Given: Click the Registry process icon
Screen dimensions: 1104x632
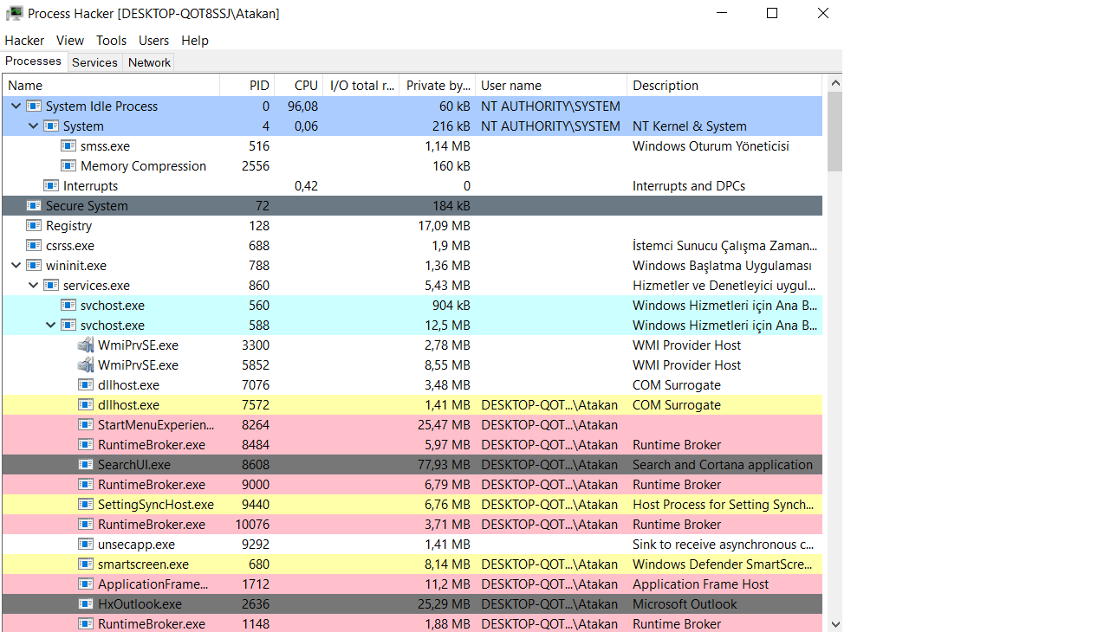Looking at the screenshot, I should click(x=34, y=226).
